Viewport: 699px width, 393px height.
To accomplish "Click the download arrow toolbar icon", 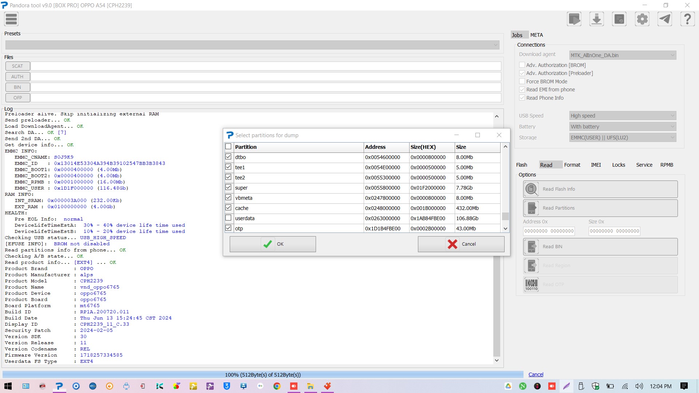I will 596,19.
